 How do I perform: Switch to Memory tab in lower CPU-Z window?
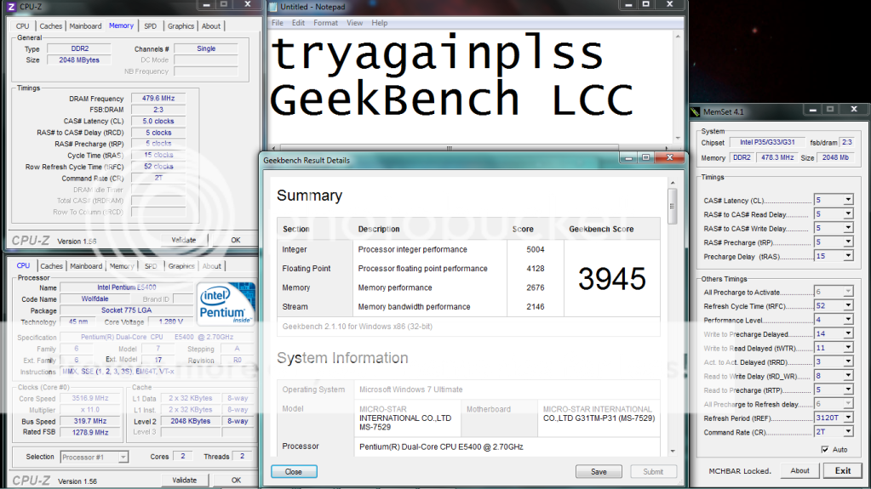click(x=122, y=266)
